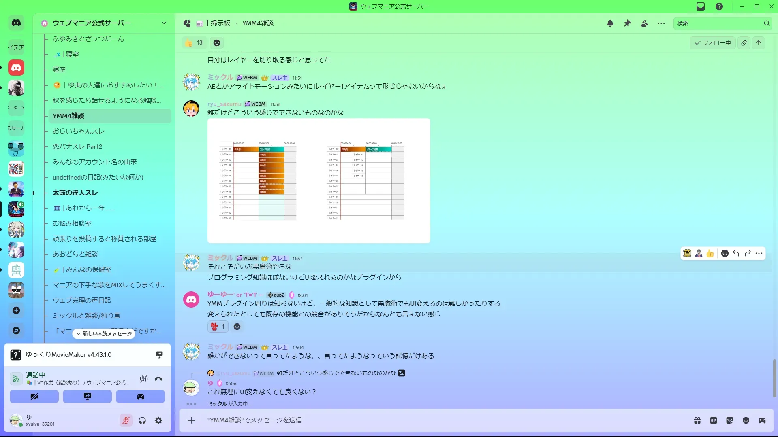778x437 pixels.
Task: Show pinned messages
Action: [x=627, y=23]
